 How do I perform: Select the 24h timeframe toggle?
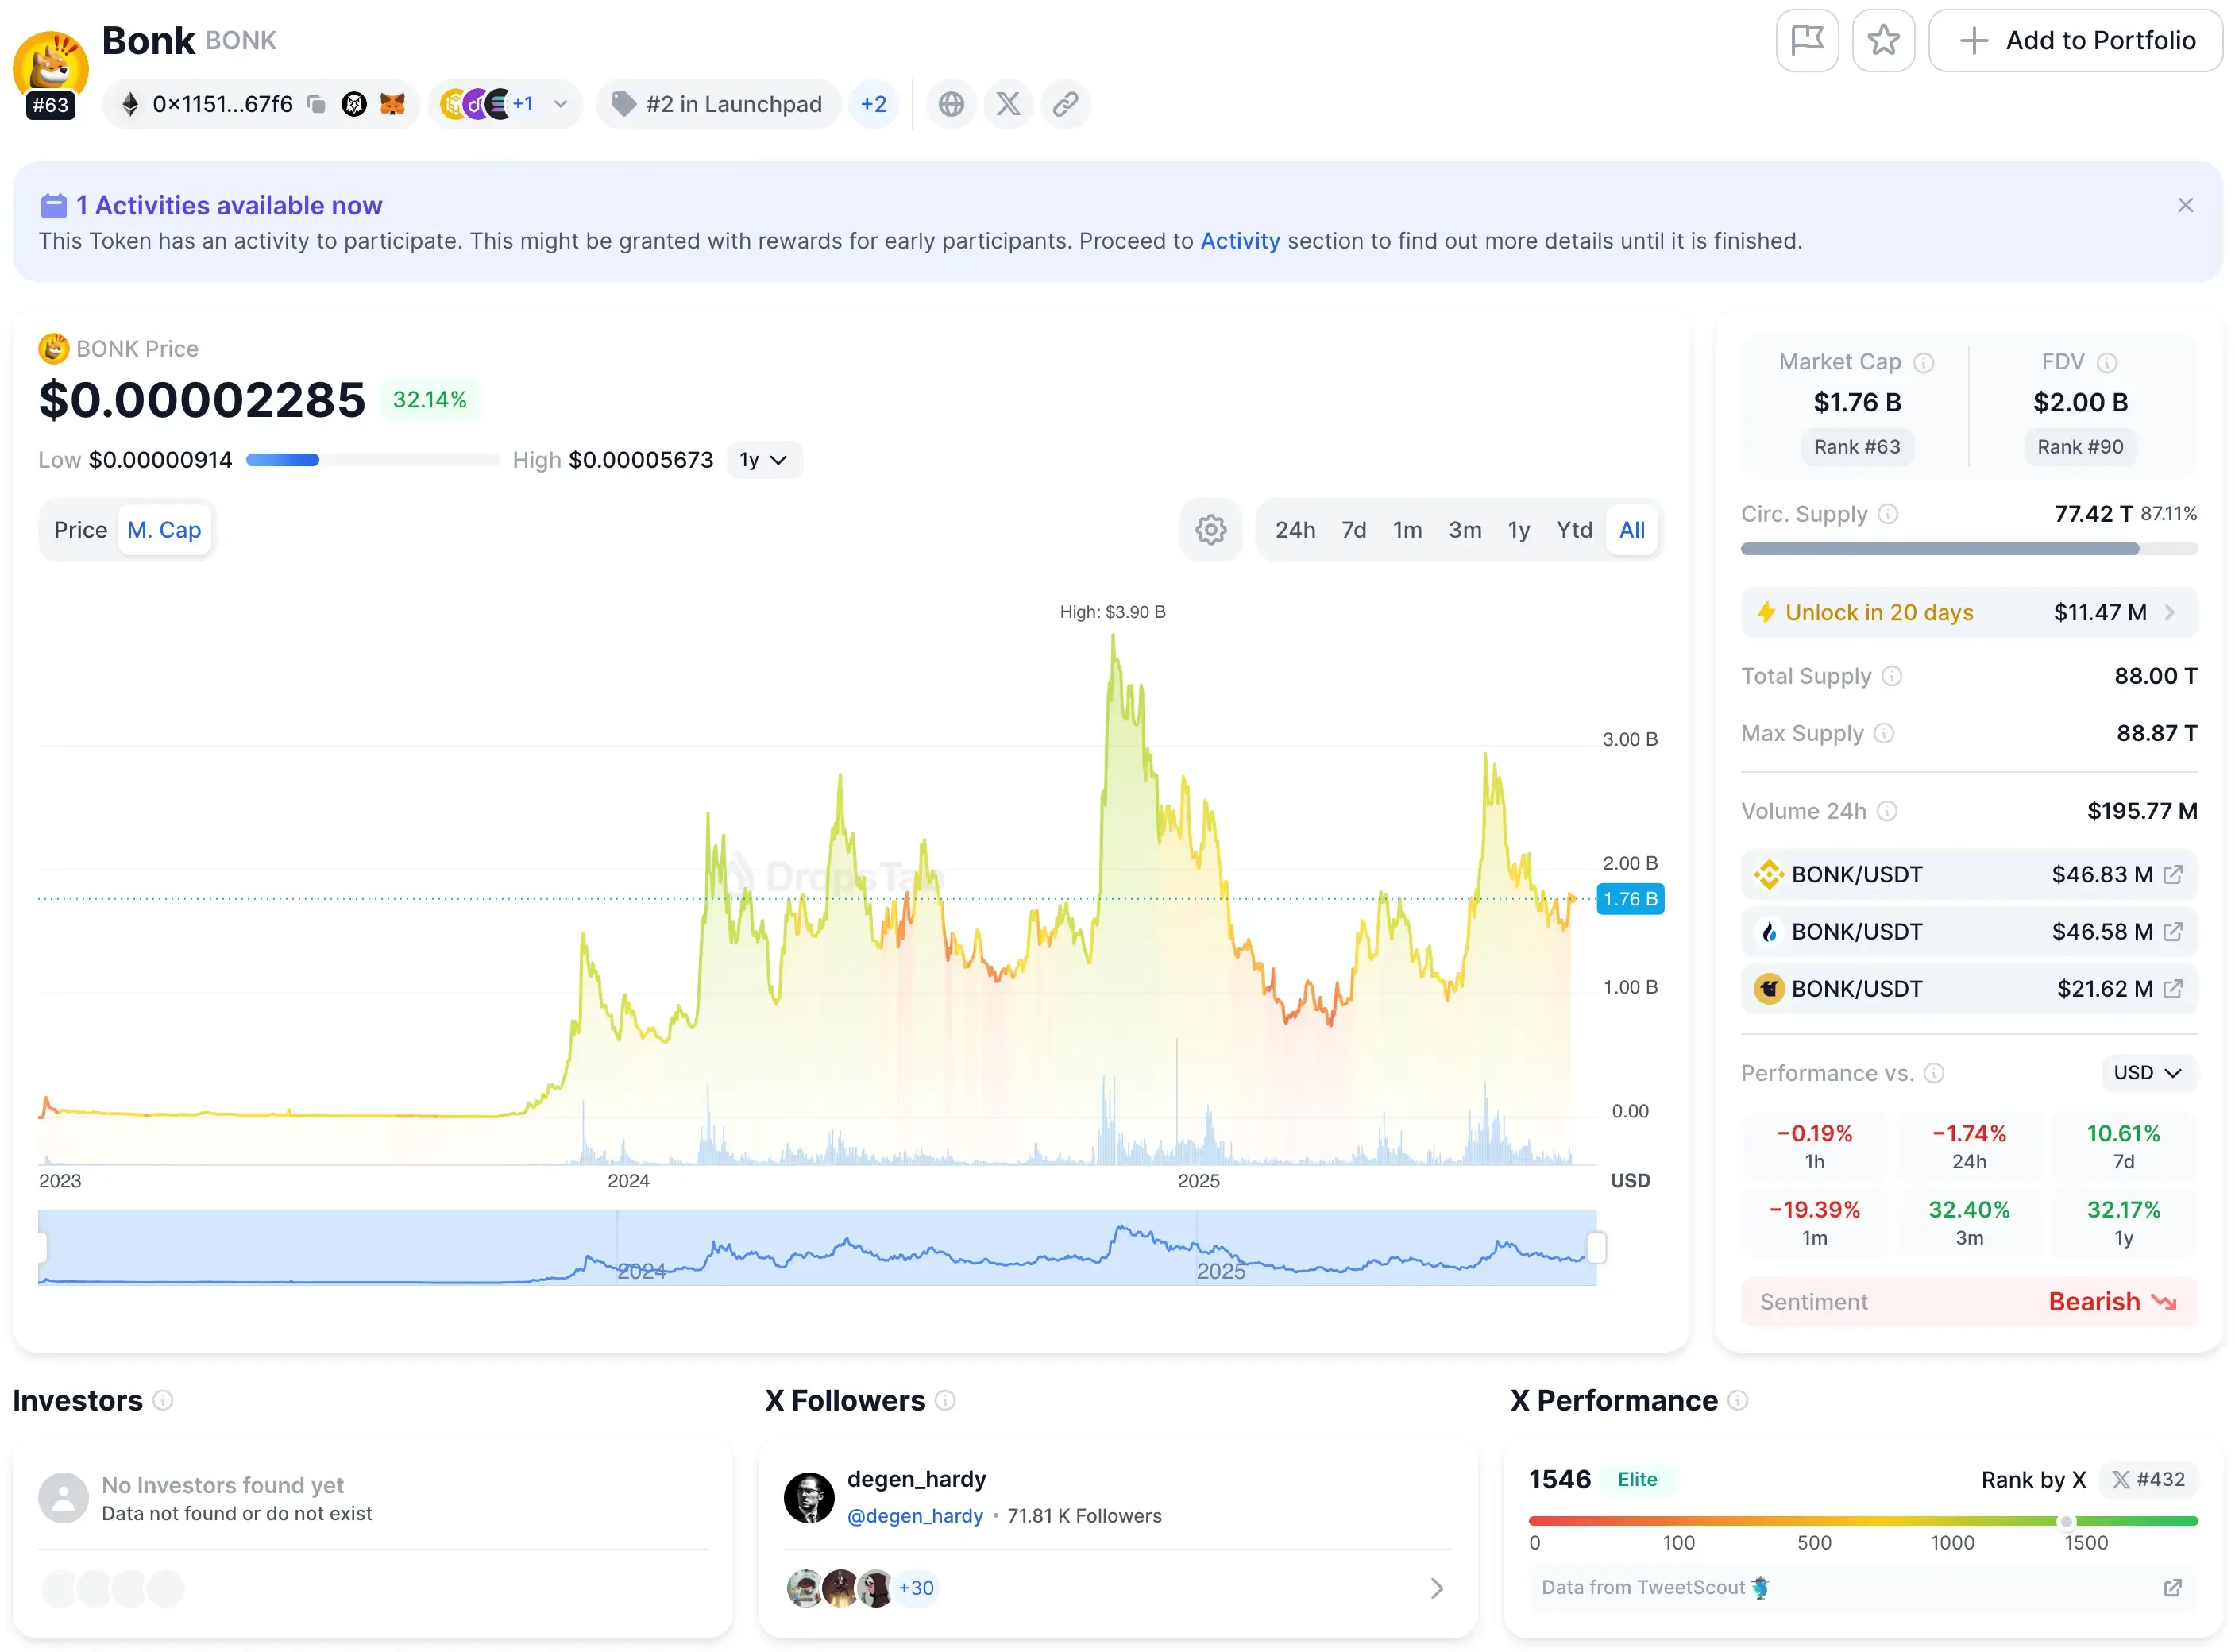point(1295,529)
